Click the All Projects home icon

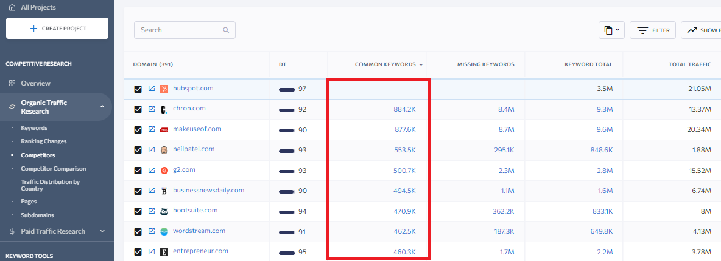point(12,7)
